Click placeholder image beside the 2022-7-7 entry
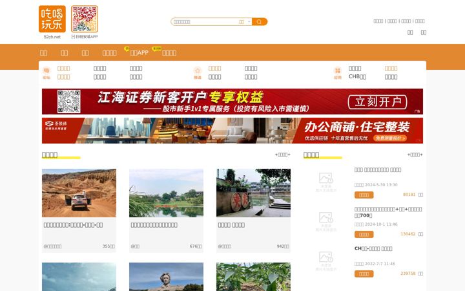465x291 pixels. pyautogui.click(x=326, y=261)
